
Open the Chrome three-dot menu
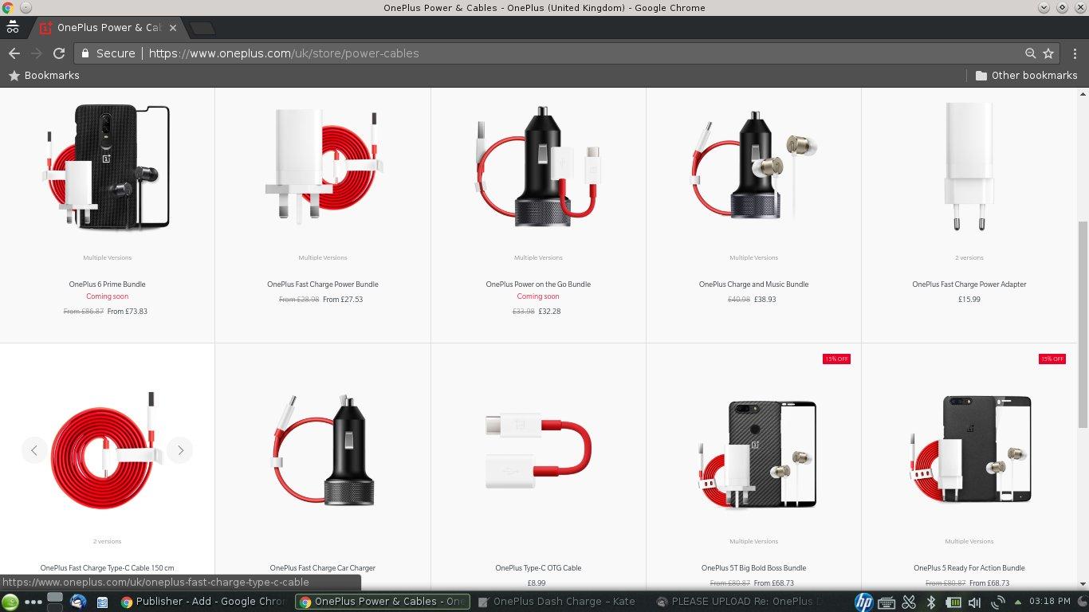tap(1075, 53)
